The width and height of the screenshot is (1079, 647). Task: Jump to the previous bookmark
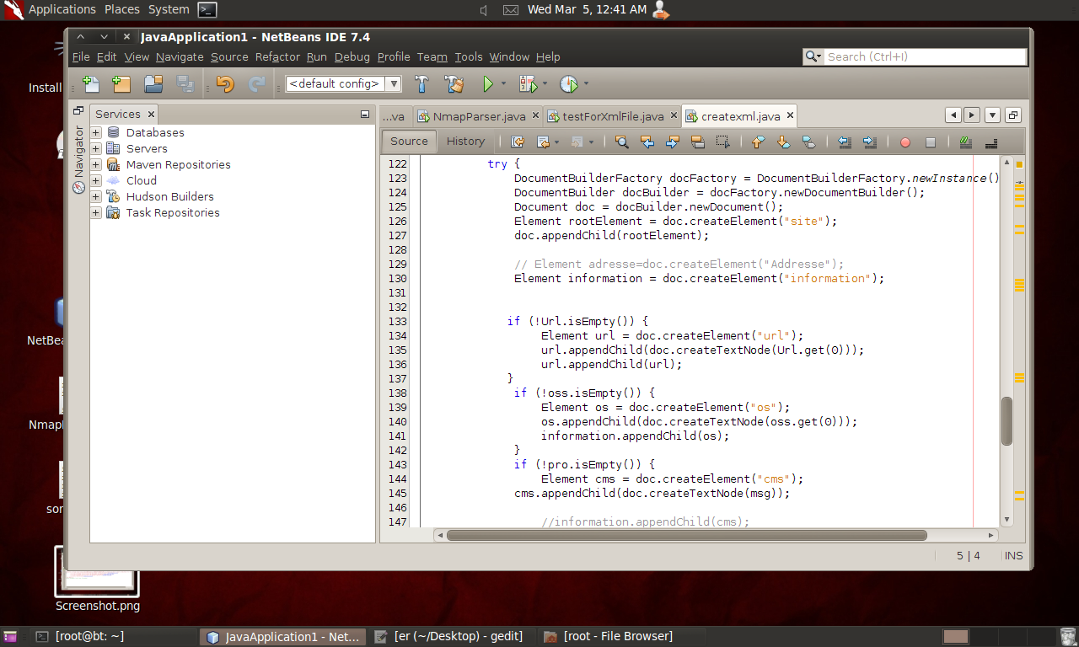(x=758, y=142)
